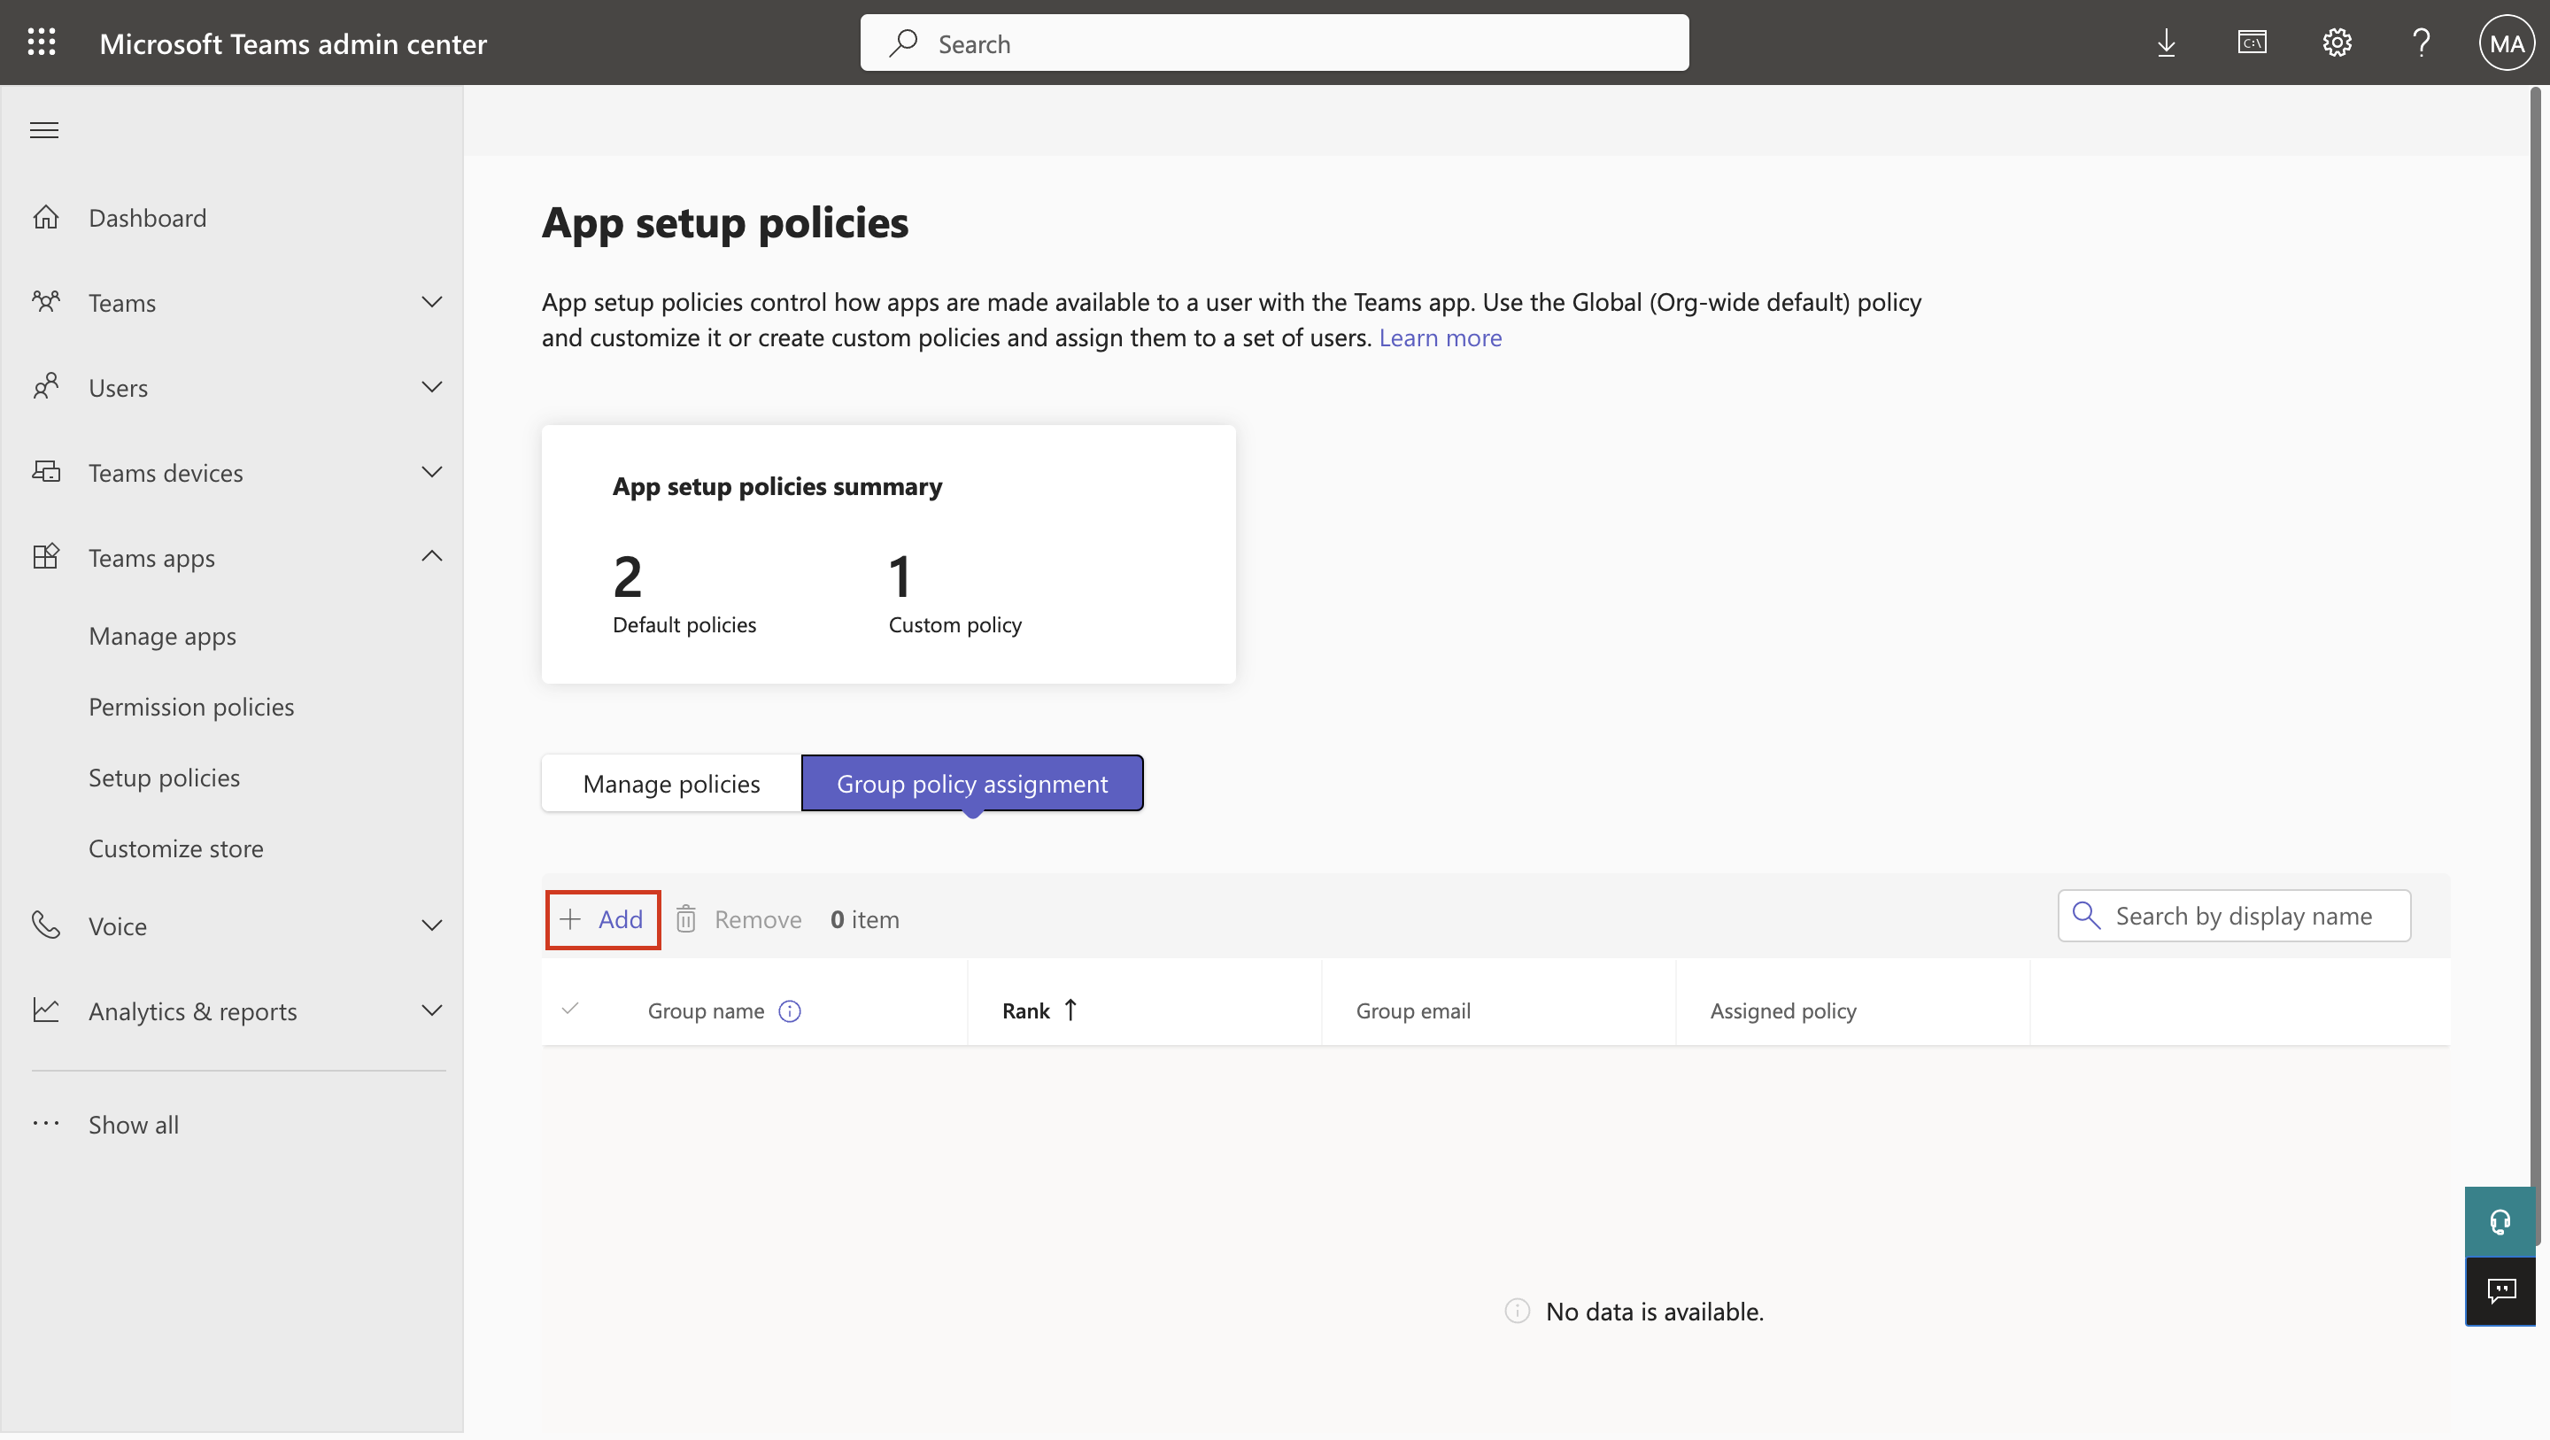The width and height of the screenshot is (2550, 1440).
Task: Open the MA account avatar
Action: 2506,43
